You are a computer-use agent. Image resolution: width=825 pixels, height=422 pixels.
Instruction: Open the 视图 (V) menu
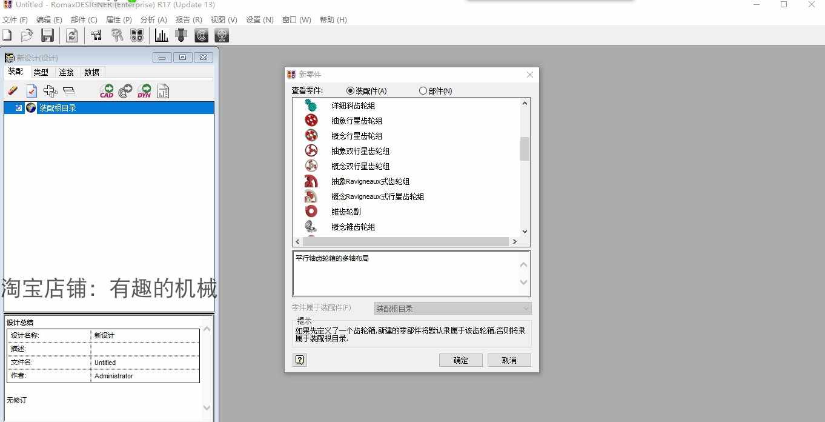[224, 20]
